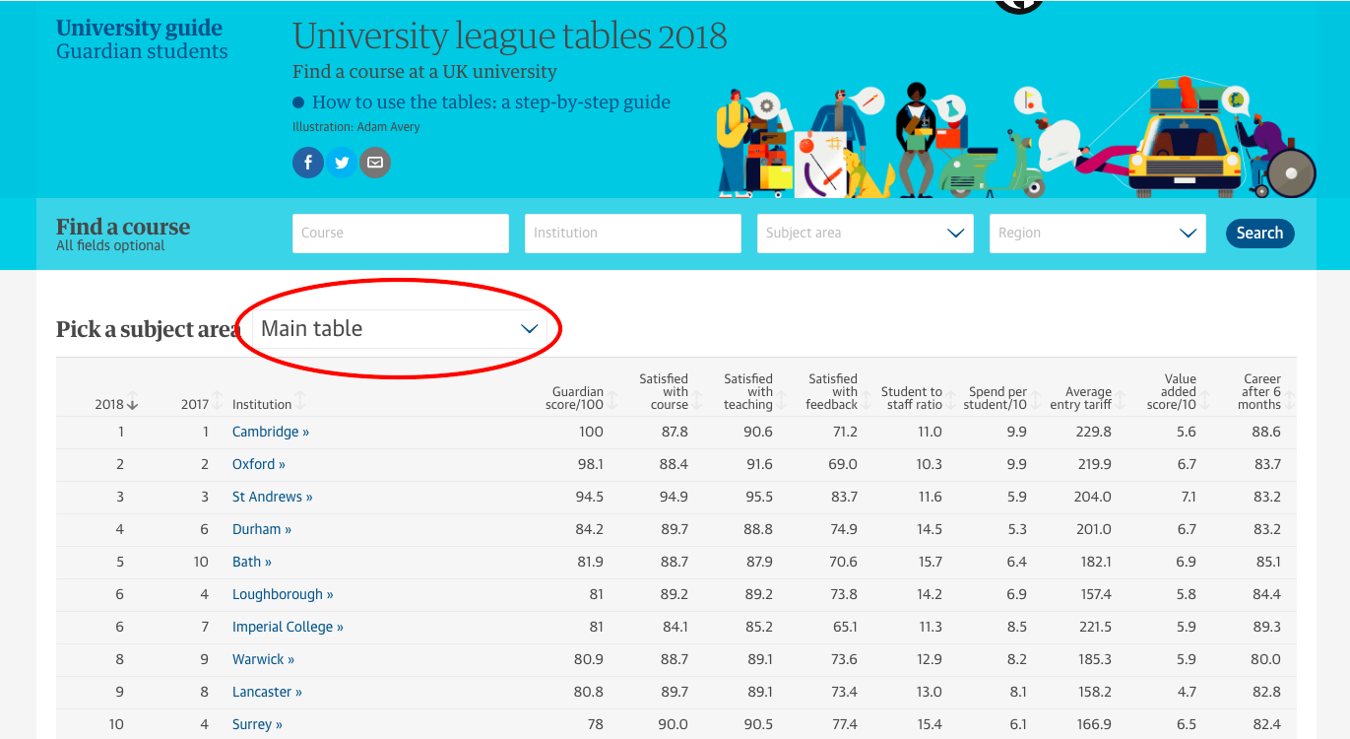1350x739 pixels.
Task: Share the page via the Twitter icon
Action: [x=342, y=162]
